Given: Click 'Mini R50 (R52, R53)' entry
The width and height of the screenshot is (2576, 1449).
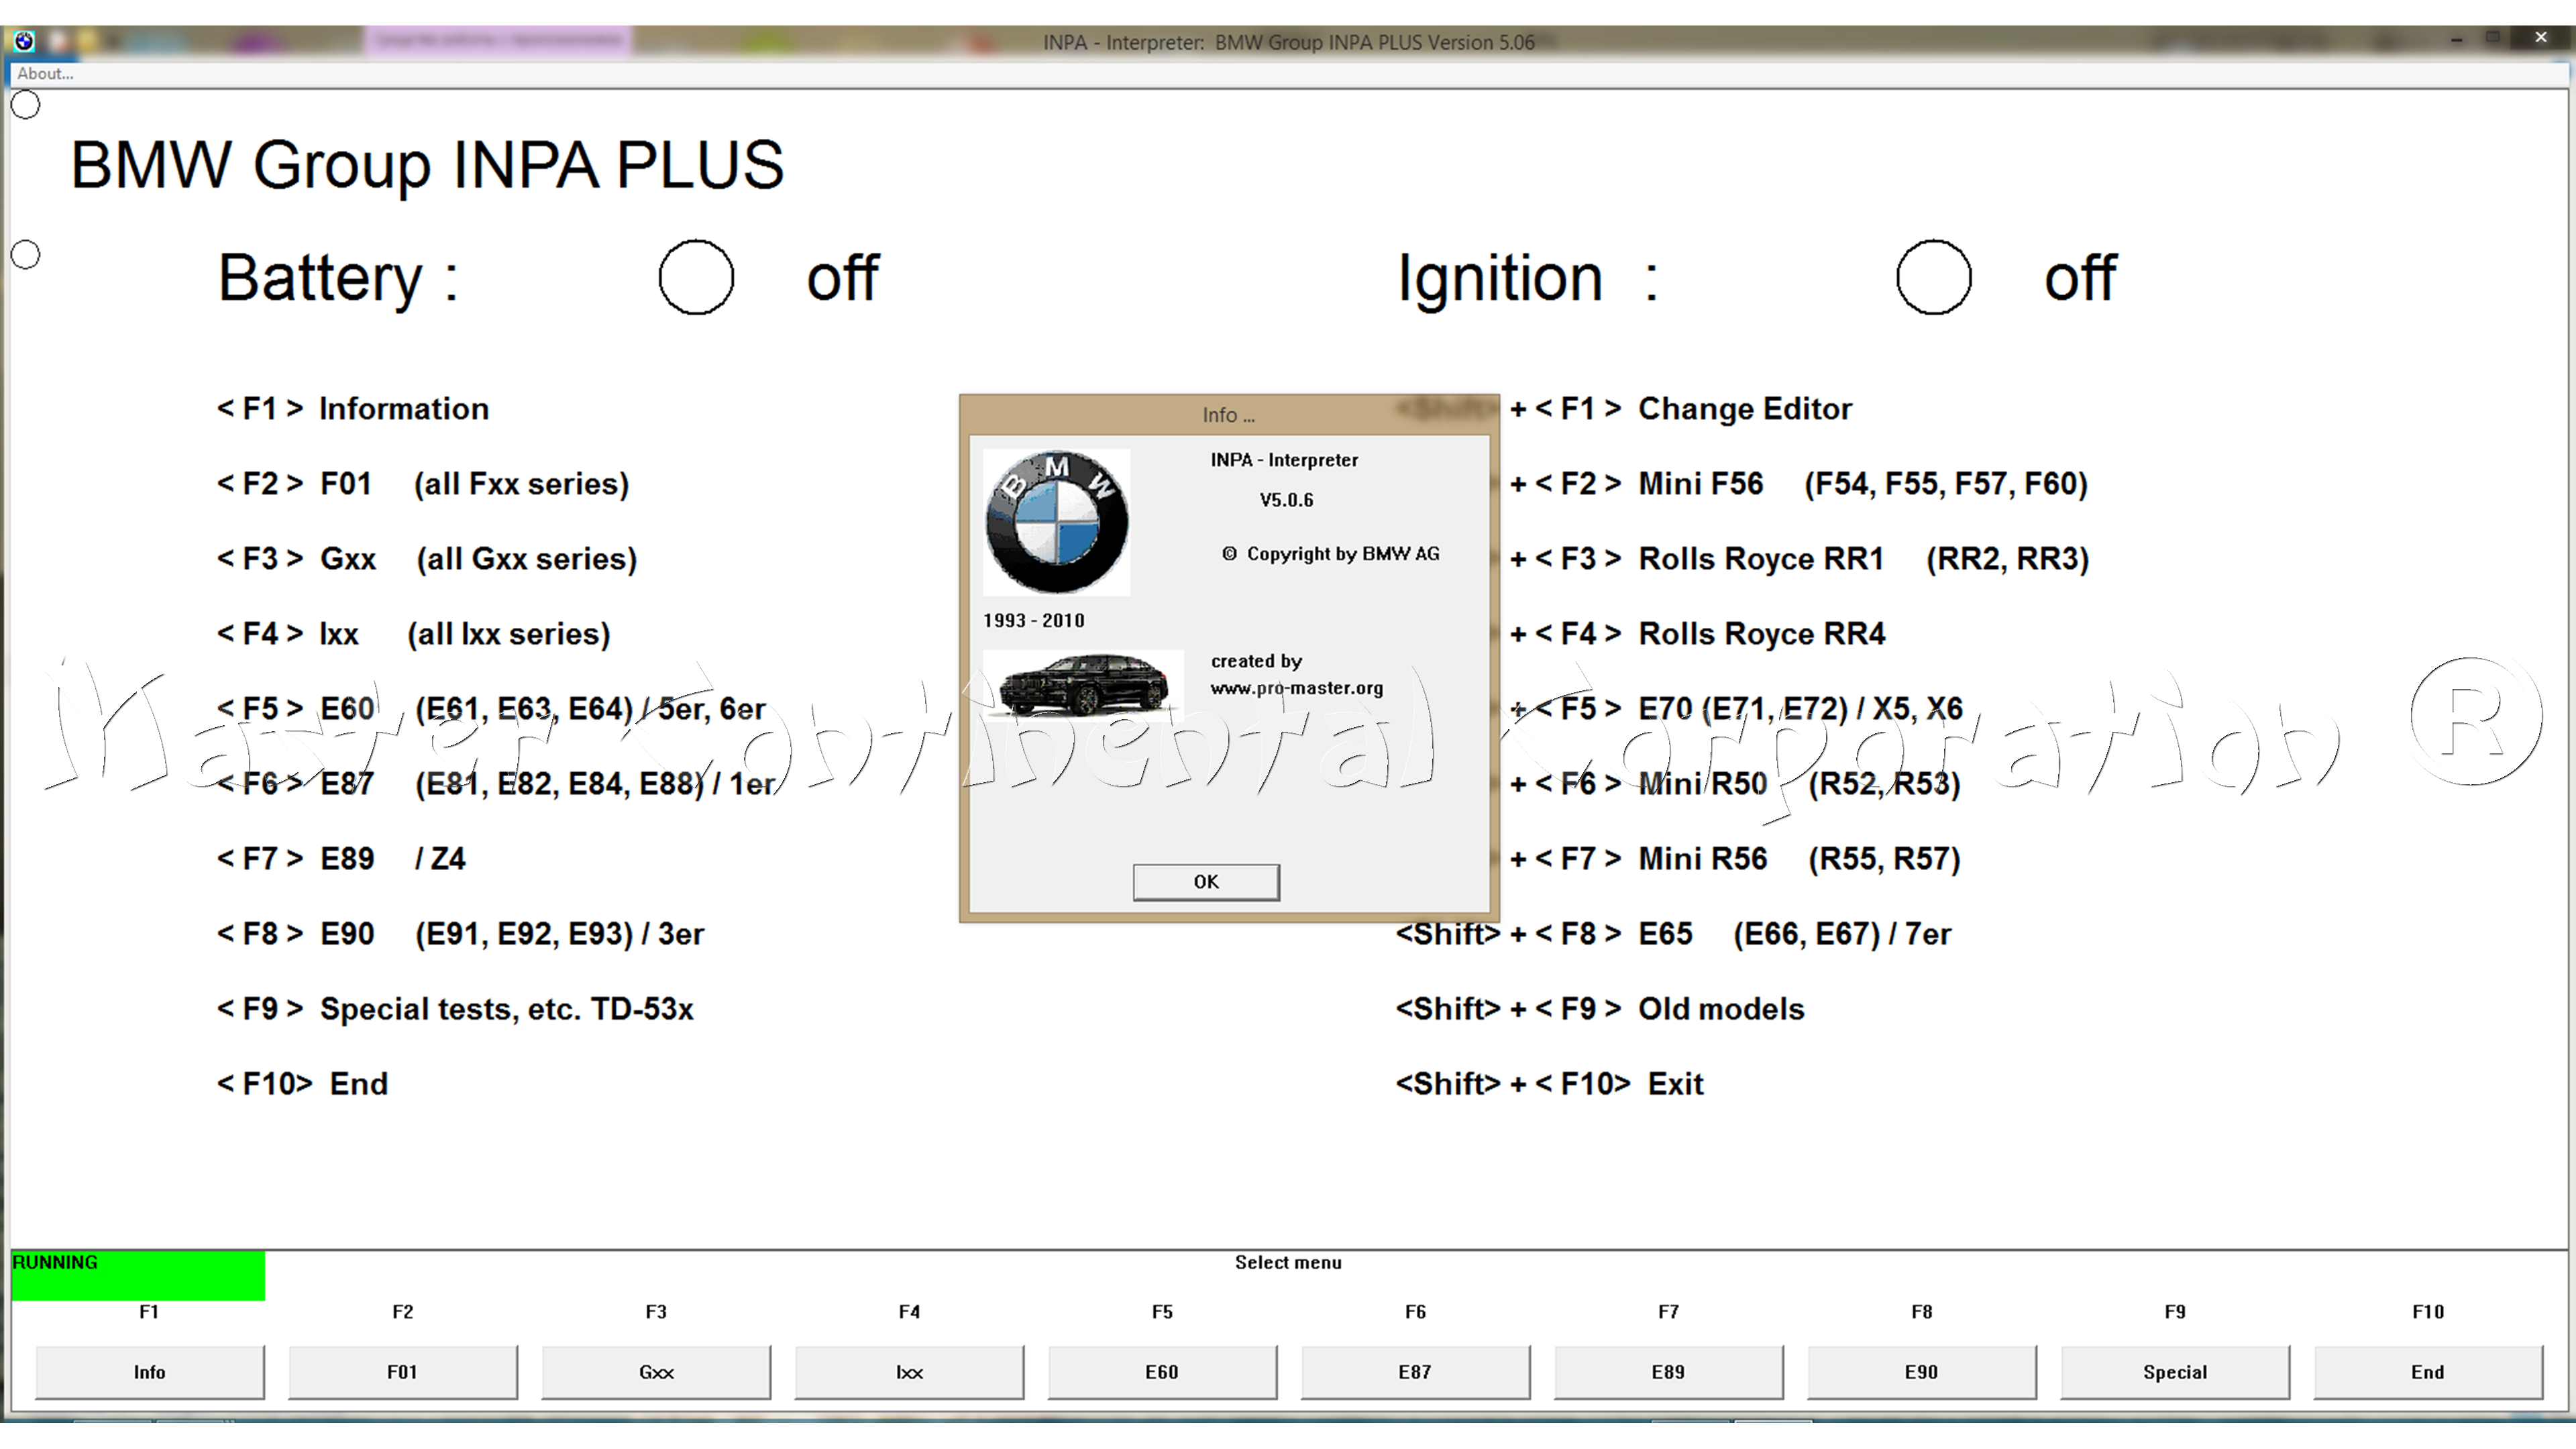Looking at the screenshot, I should click(1799, 784).
